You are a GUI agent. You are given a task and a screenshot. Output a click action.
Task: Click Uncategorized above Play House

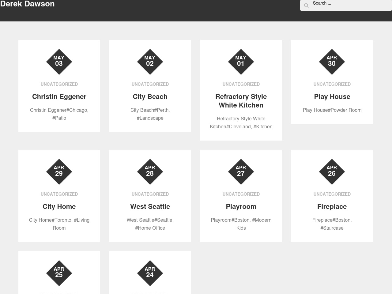332,84
